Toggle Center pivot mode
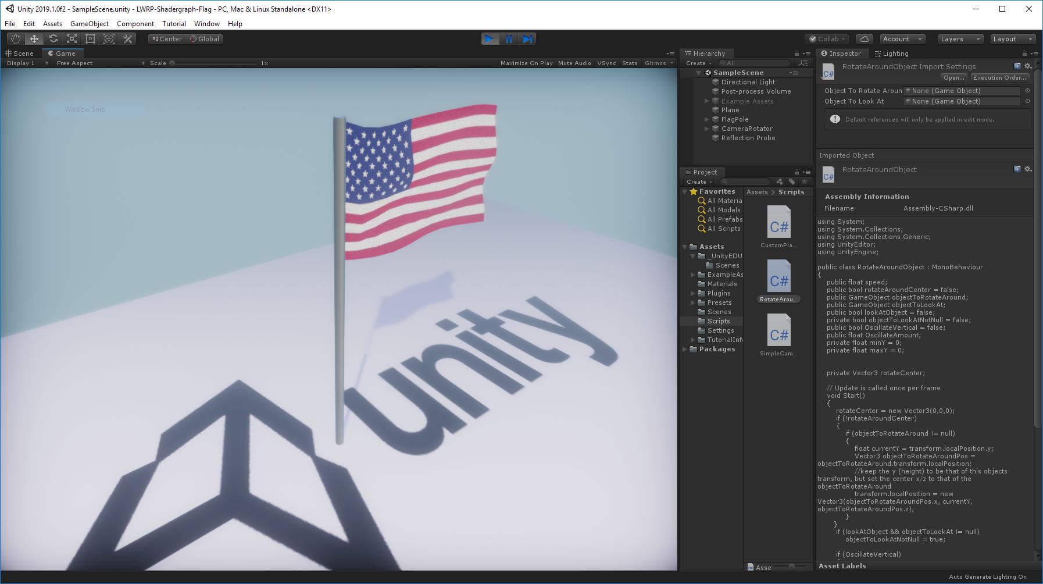This screenshot has height=584, width=1043. tap(167, 39)
